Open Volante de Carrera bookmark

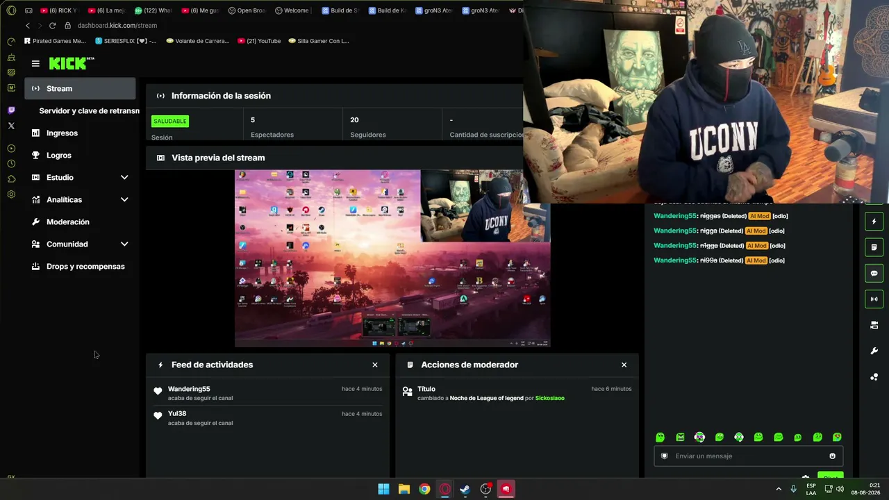(197, 41)
